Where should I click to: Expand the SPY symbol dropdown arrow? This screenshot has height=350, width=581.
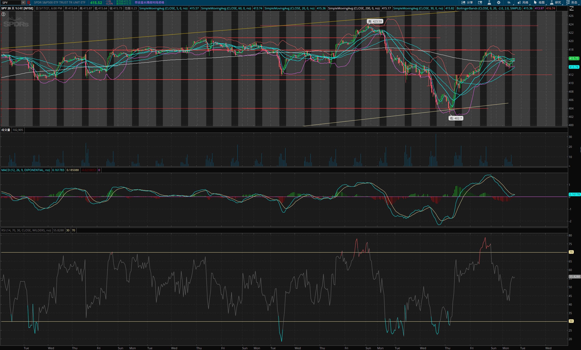click(x=23, y=2)
